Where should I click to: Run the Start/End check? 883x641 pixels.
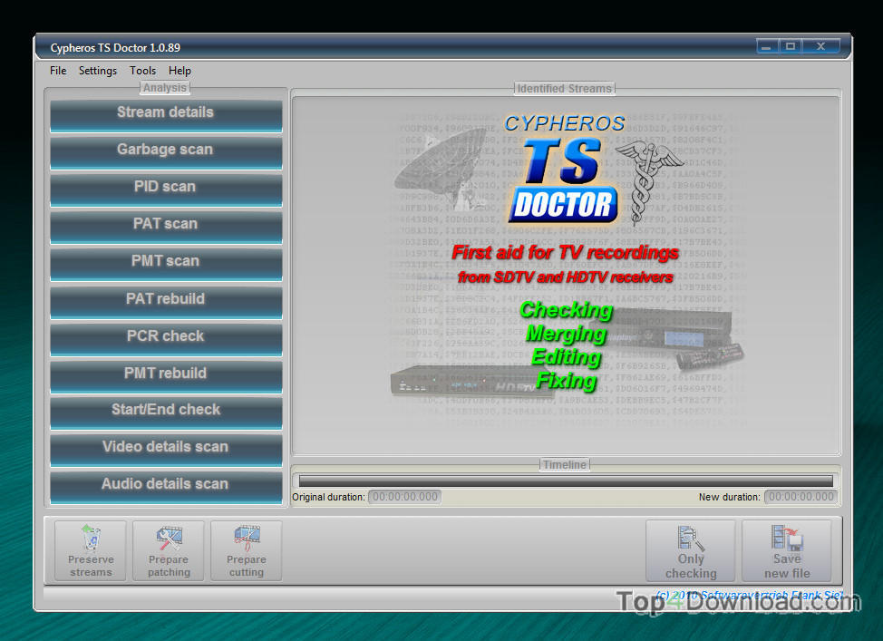[x=166, y=413]
